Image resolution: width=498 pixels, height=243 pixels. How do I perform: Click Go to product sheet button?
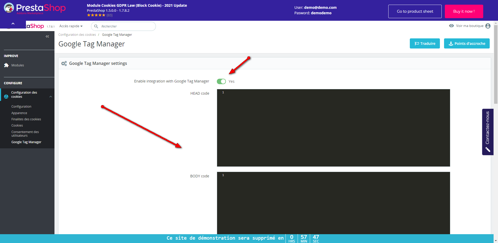[x=415, y=11]
